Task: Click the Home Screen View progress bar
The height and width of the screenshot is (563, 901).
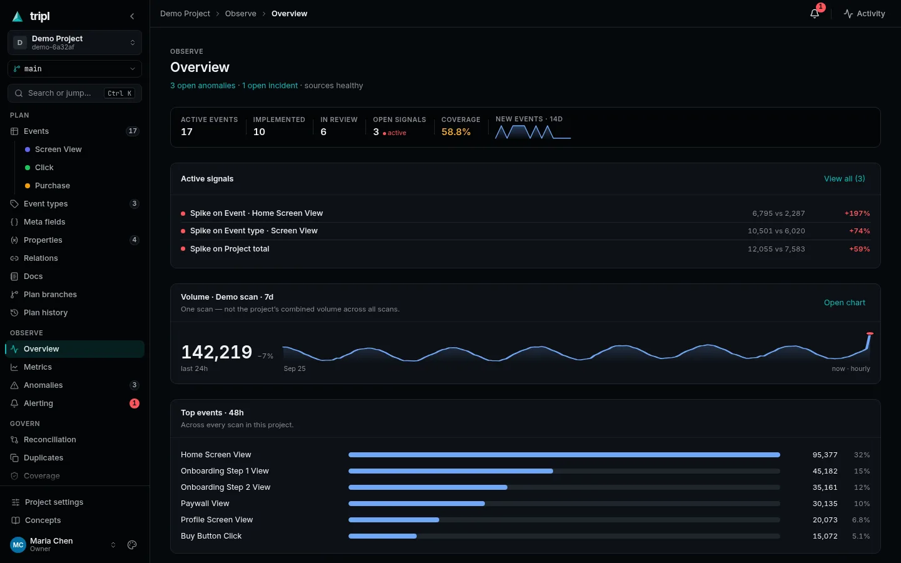Action: click(564, 455)
